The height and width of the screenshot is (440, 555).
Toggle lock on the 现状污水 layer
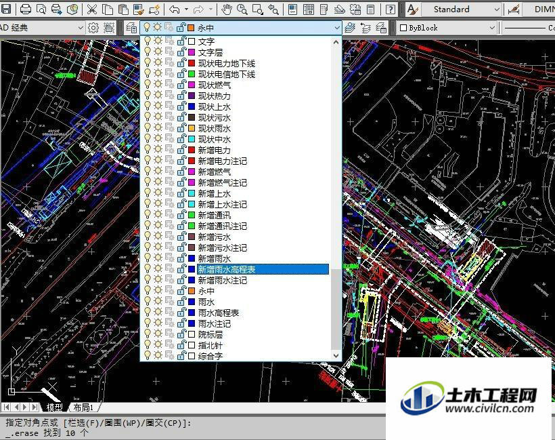click(x=181, y=117)
